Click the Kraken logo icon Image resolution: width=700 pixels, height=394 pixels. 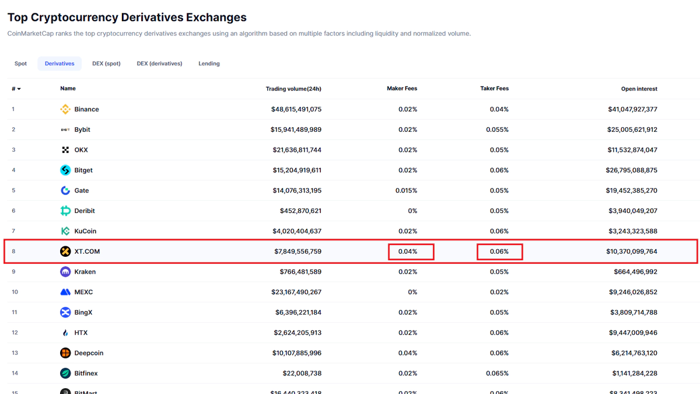65,272
